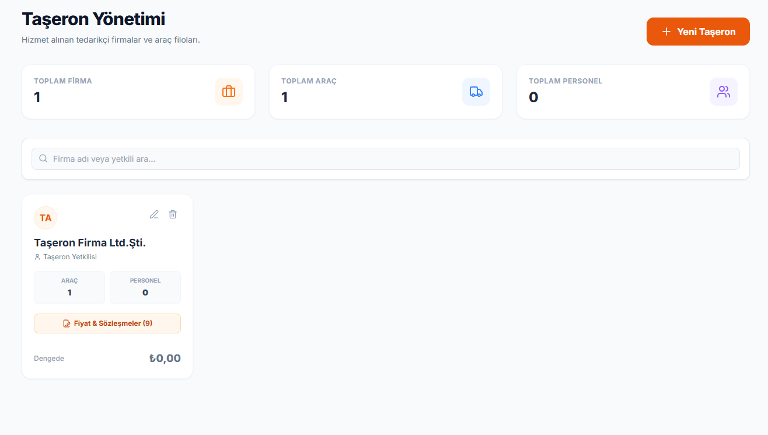The image size is (768, 435).
Task: Open the Taşeron Firma Ltd.Şti. title
Action: point(90,243)
